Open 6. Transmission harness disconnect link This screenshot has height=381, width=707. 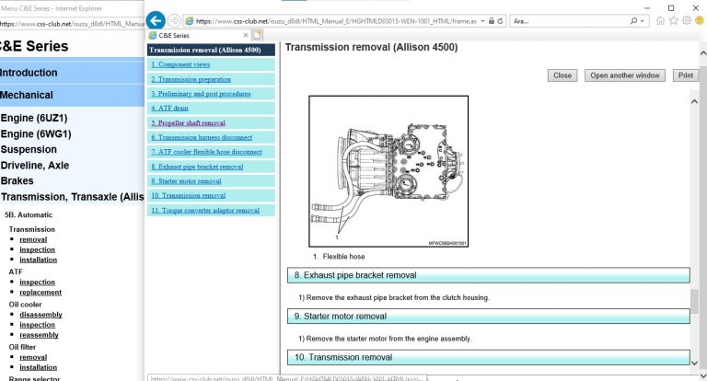(202, 137)
